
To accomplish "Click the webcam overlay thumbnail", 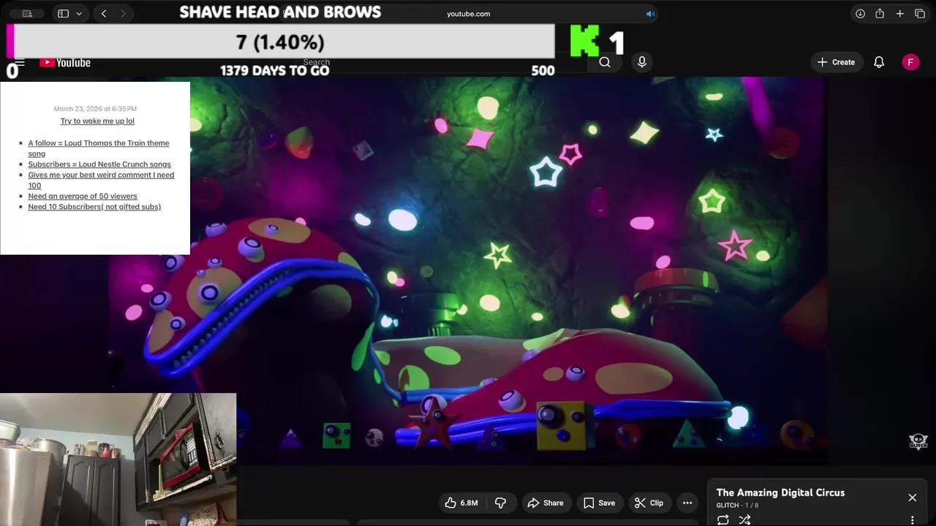I will click(118, 460).
